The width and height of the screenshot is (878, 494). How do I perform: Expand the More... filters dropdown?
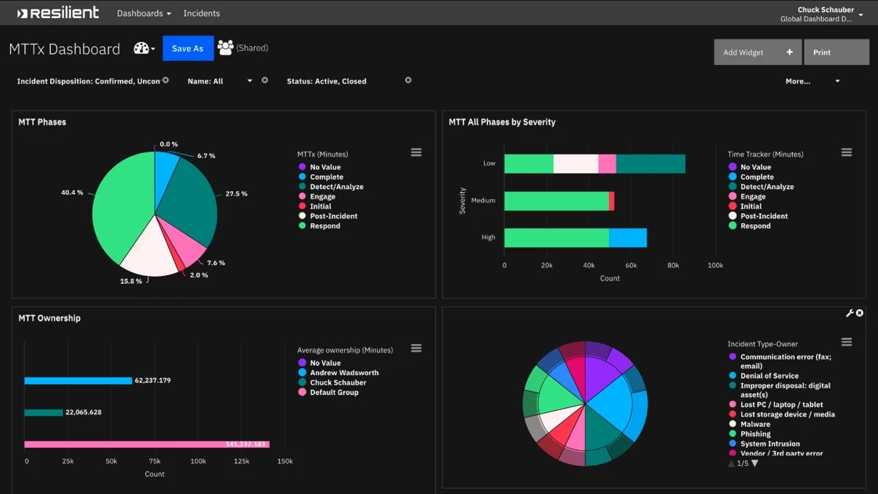pyautogui.click(x=837, y=81)
